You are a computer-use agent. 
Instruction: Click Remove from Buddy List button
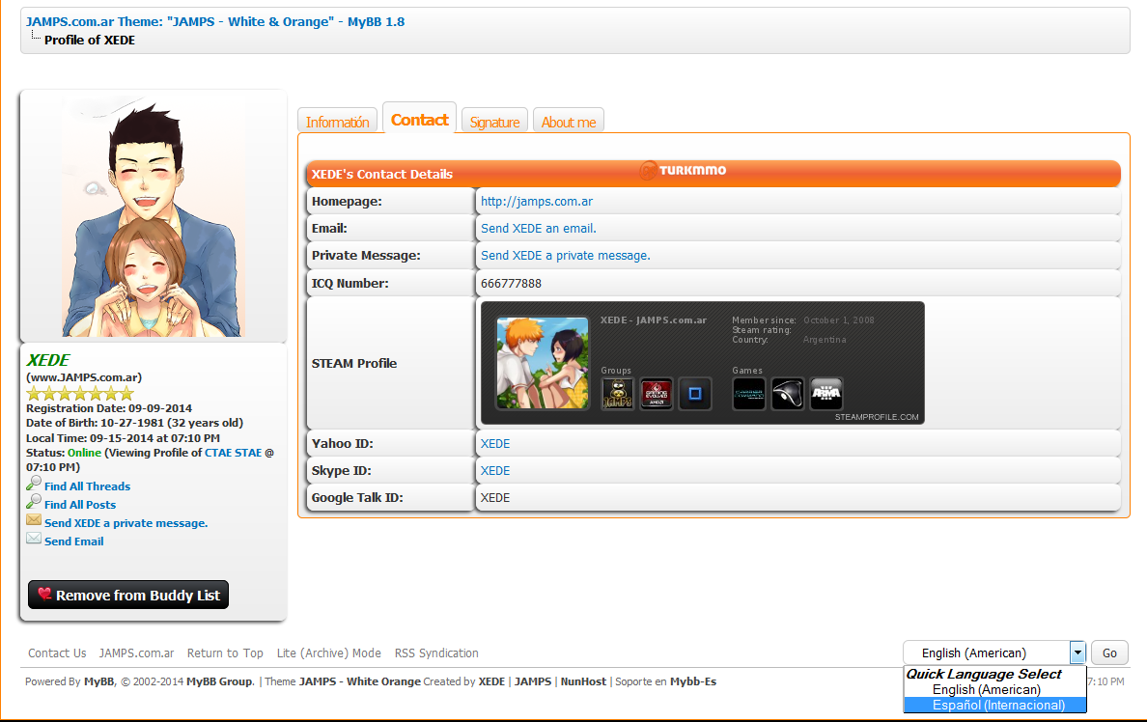[x=128, y=595]
